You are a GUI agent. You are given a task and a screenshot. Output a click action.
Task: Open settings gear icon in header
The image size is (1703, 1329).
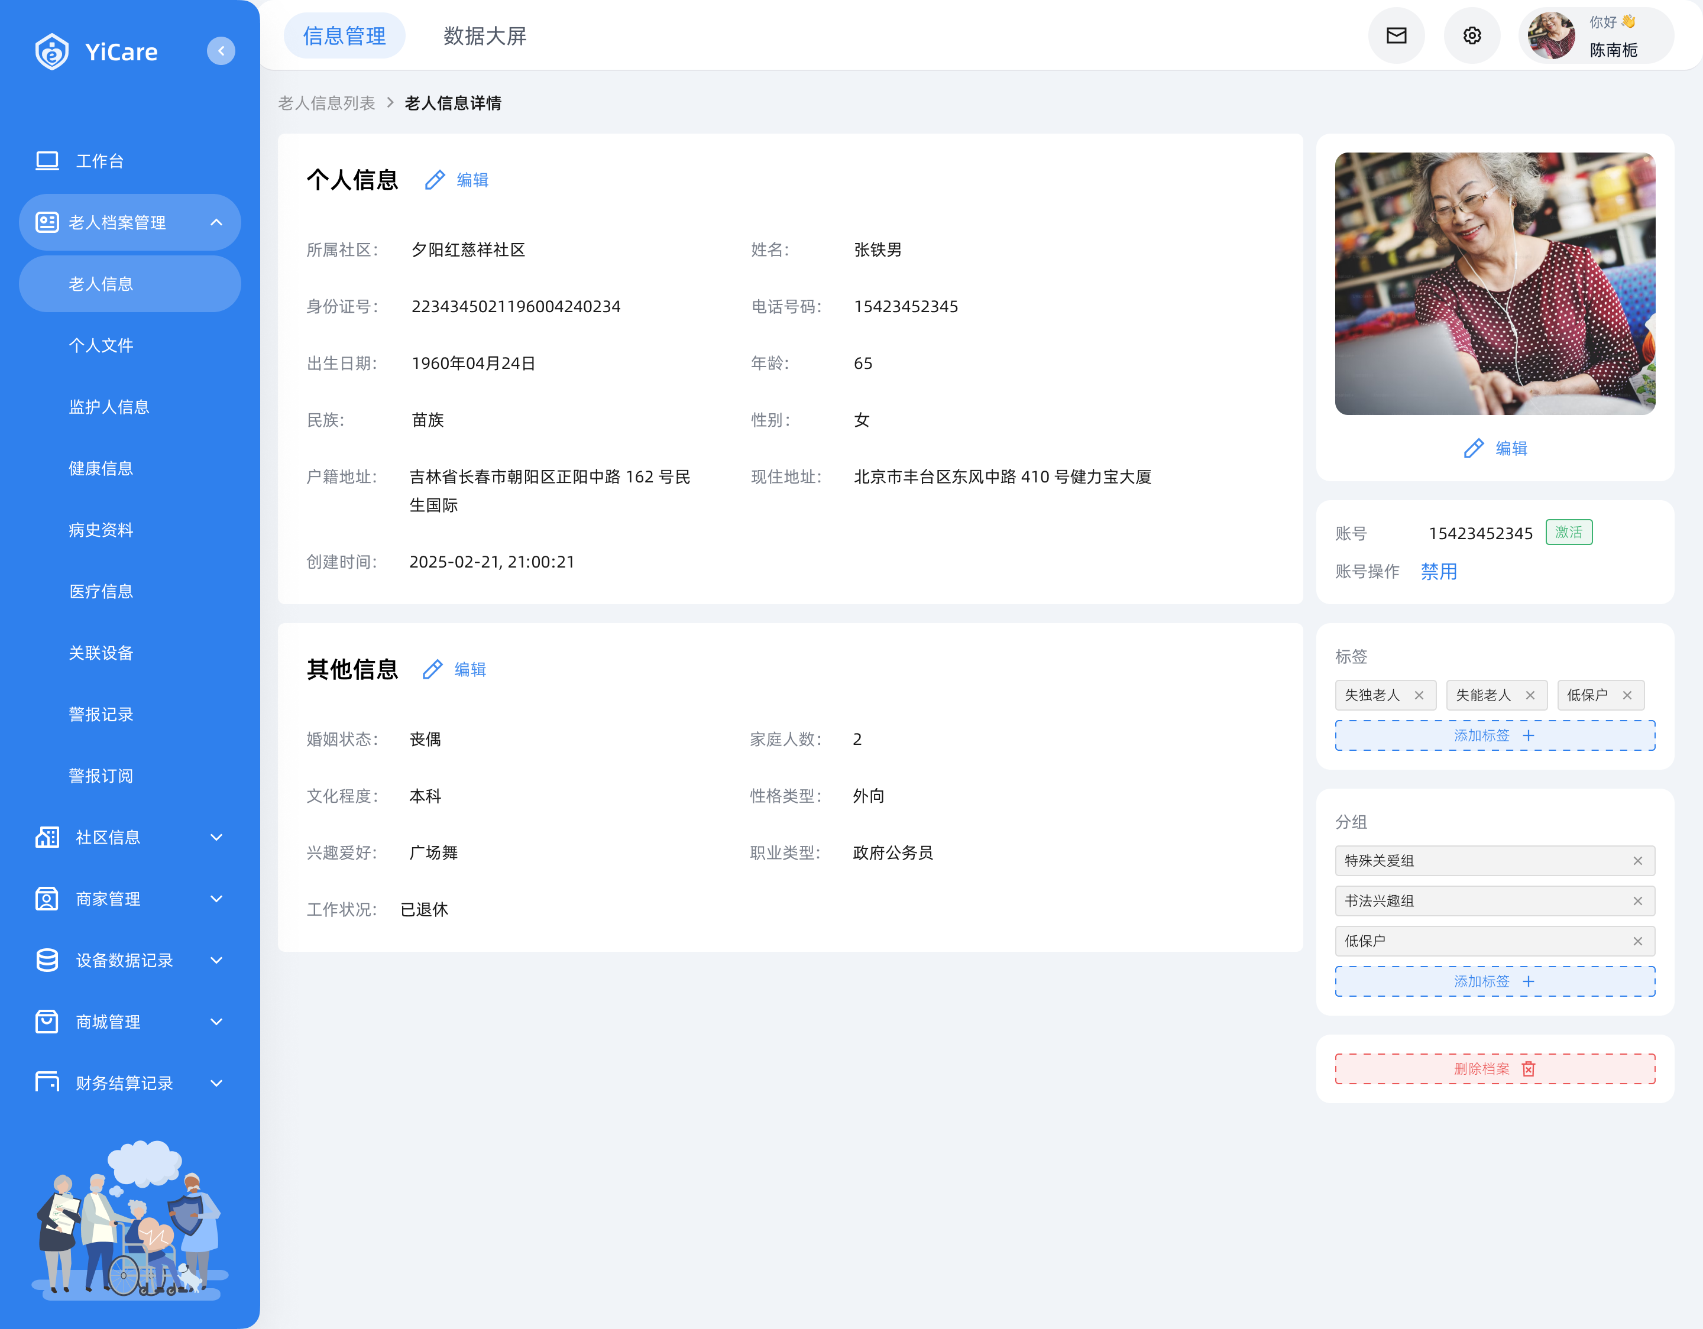(1471, 36)
